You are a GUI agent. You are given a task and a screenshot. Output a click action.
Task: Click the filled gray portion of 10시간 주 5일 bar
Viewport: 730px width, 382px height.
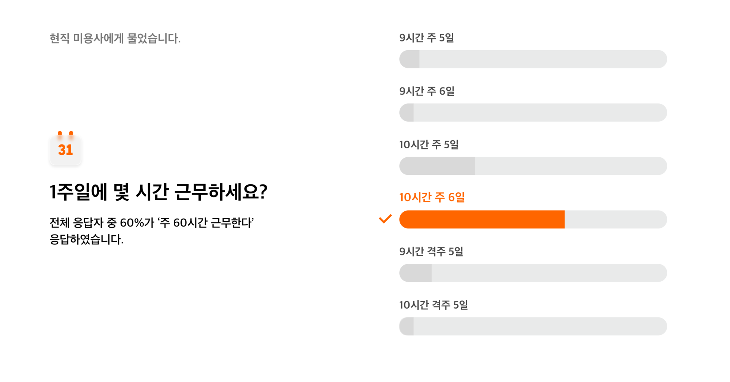437,166
